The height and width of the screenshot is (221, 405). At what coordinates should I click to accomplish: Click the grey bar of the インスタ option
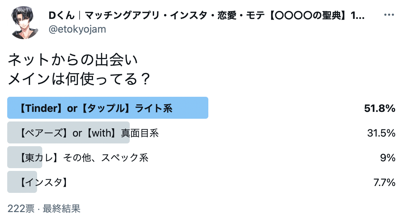pyautogui.click(x=22, y=182)
